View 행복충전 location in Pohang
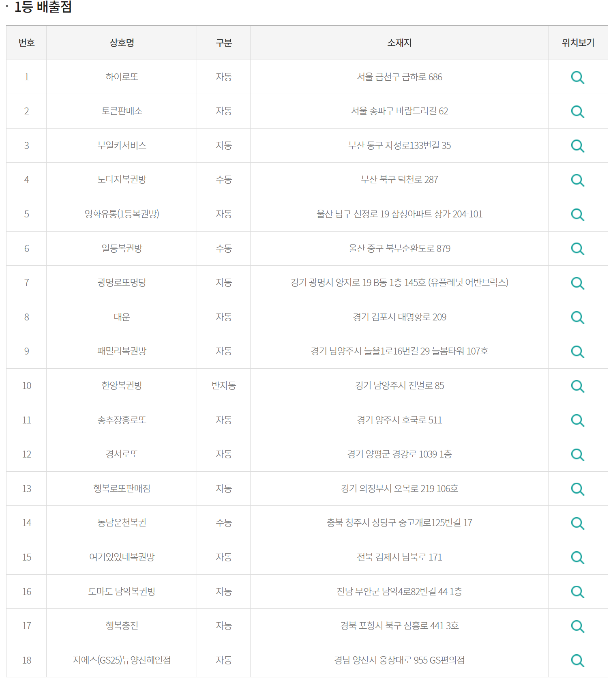This screenshot has width=613, height=681. click(x=577, y=626)
